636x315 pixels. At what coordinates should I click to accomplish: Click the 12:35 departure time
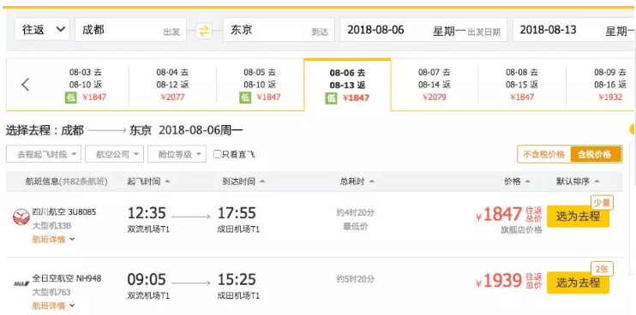[147, 213]
